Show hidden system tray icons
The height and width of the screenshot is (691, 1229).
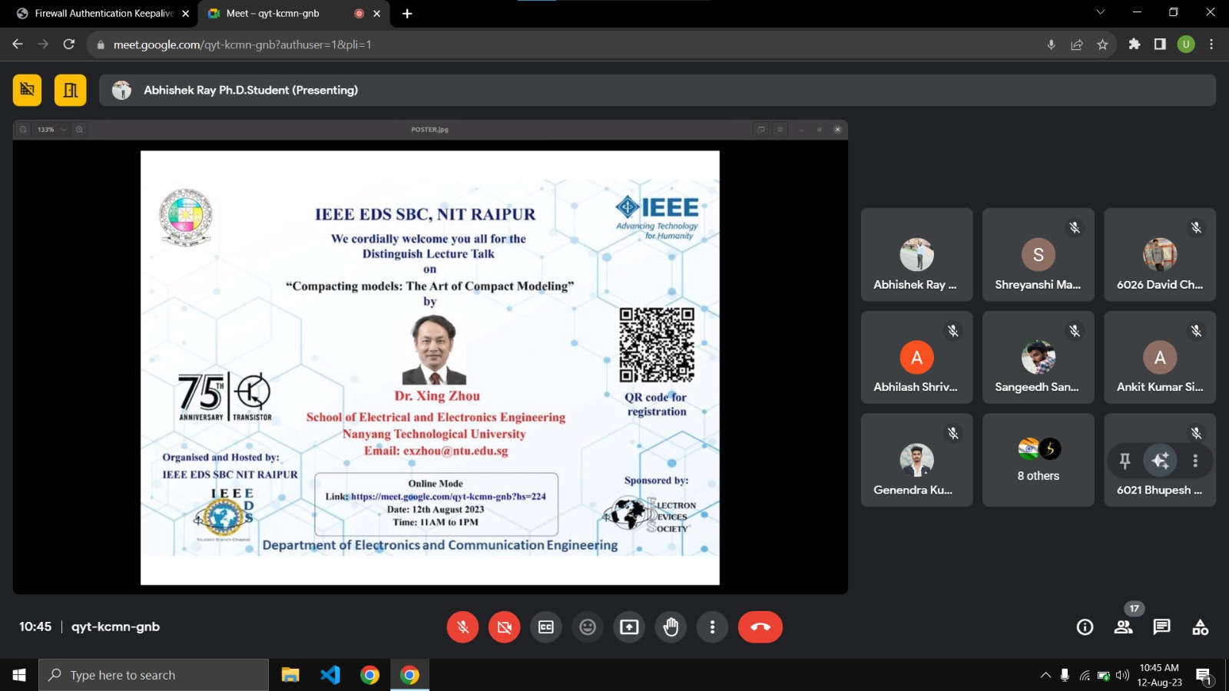click(x=1045, y=676)
